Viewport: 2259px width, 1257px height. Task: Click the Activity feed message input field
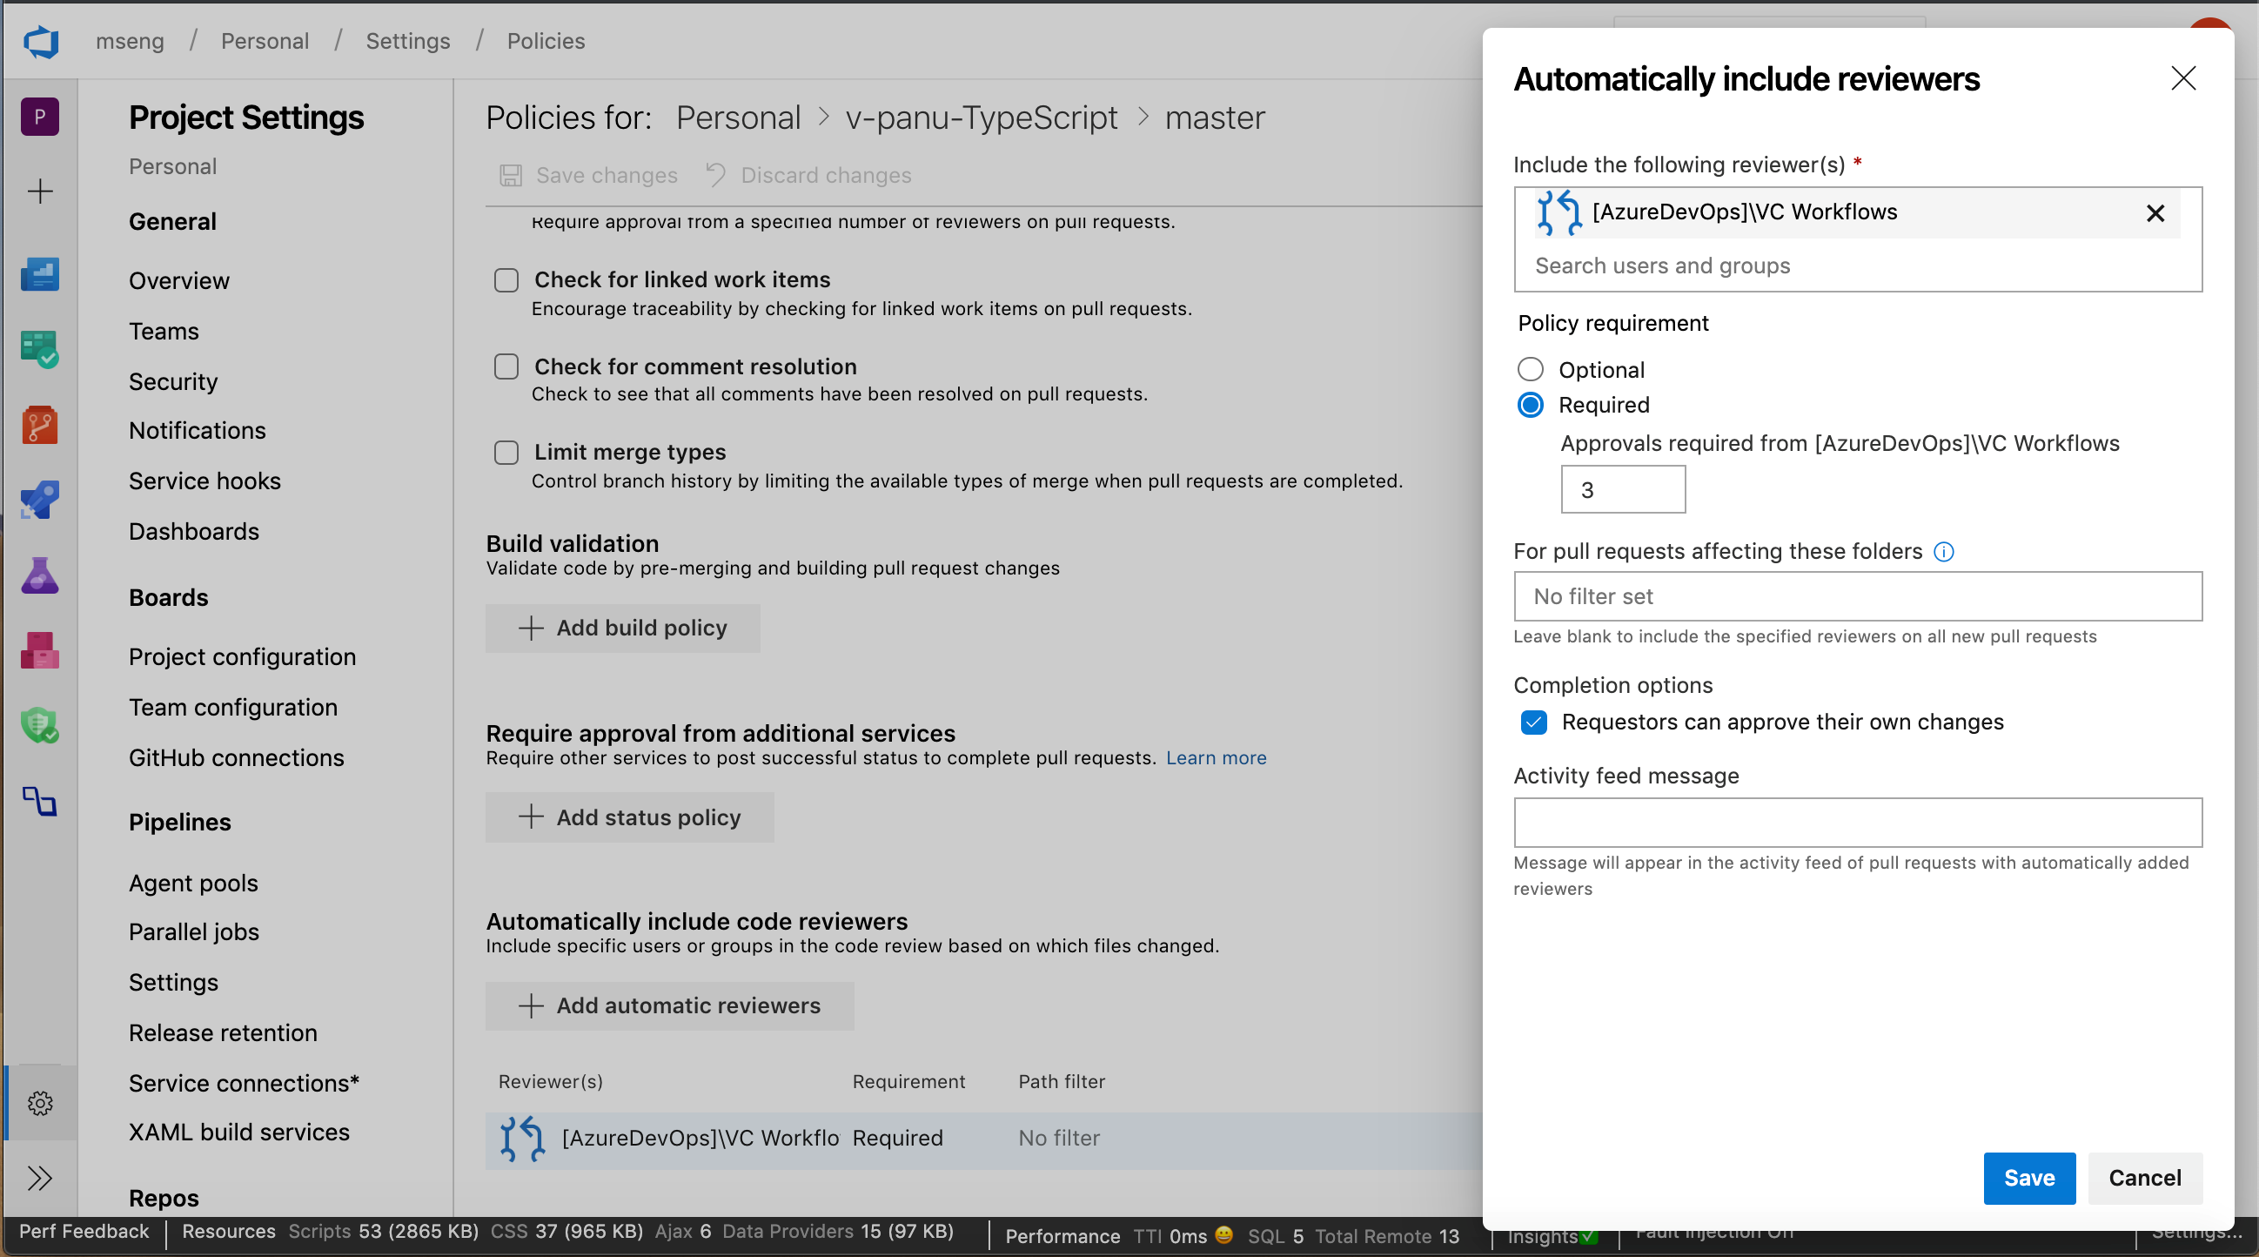coord(1858,822)
